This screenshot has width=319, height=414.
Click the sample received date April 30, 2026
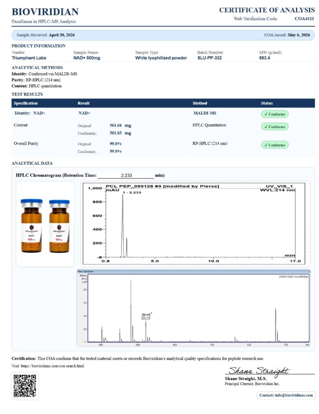tap(62, 35)
